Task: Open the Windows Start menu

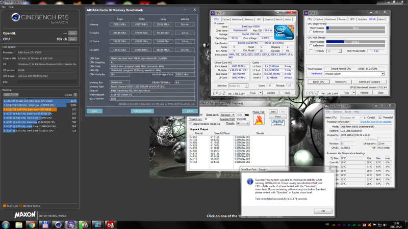Action: point(6,224)
